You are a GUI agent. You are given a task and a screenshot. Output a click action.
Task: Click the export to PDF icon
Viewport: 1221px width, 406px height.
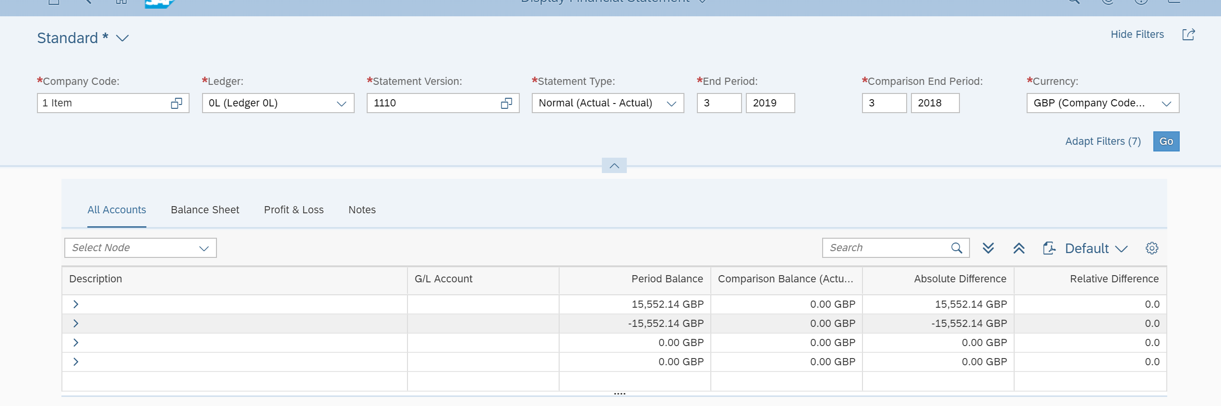(x=1049, y=248)
